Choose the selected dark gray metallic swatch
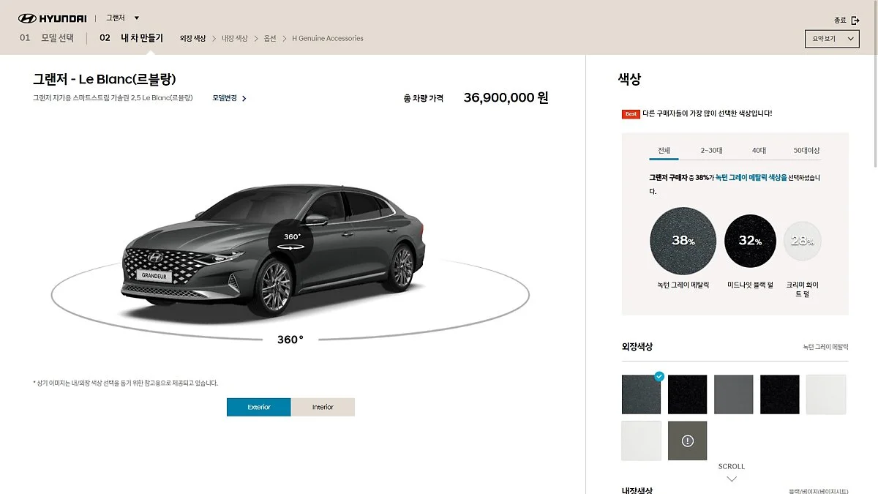This screenshot has width=878, height=494. (641, 394)
